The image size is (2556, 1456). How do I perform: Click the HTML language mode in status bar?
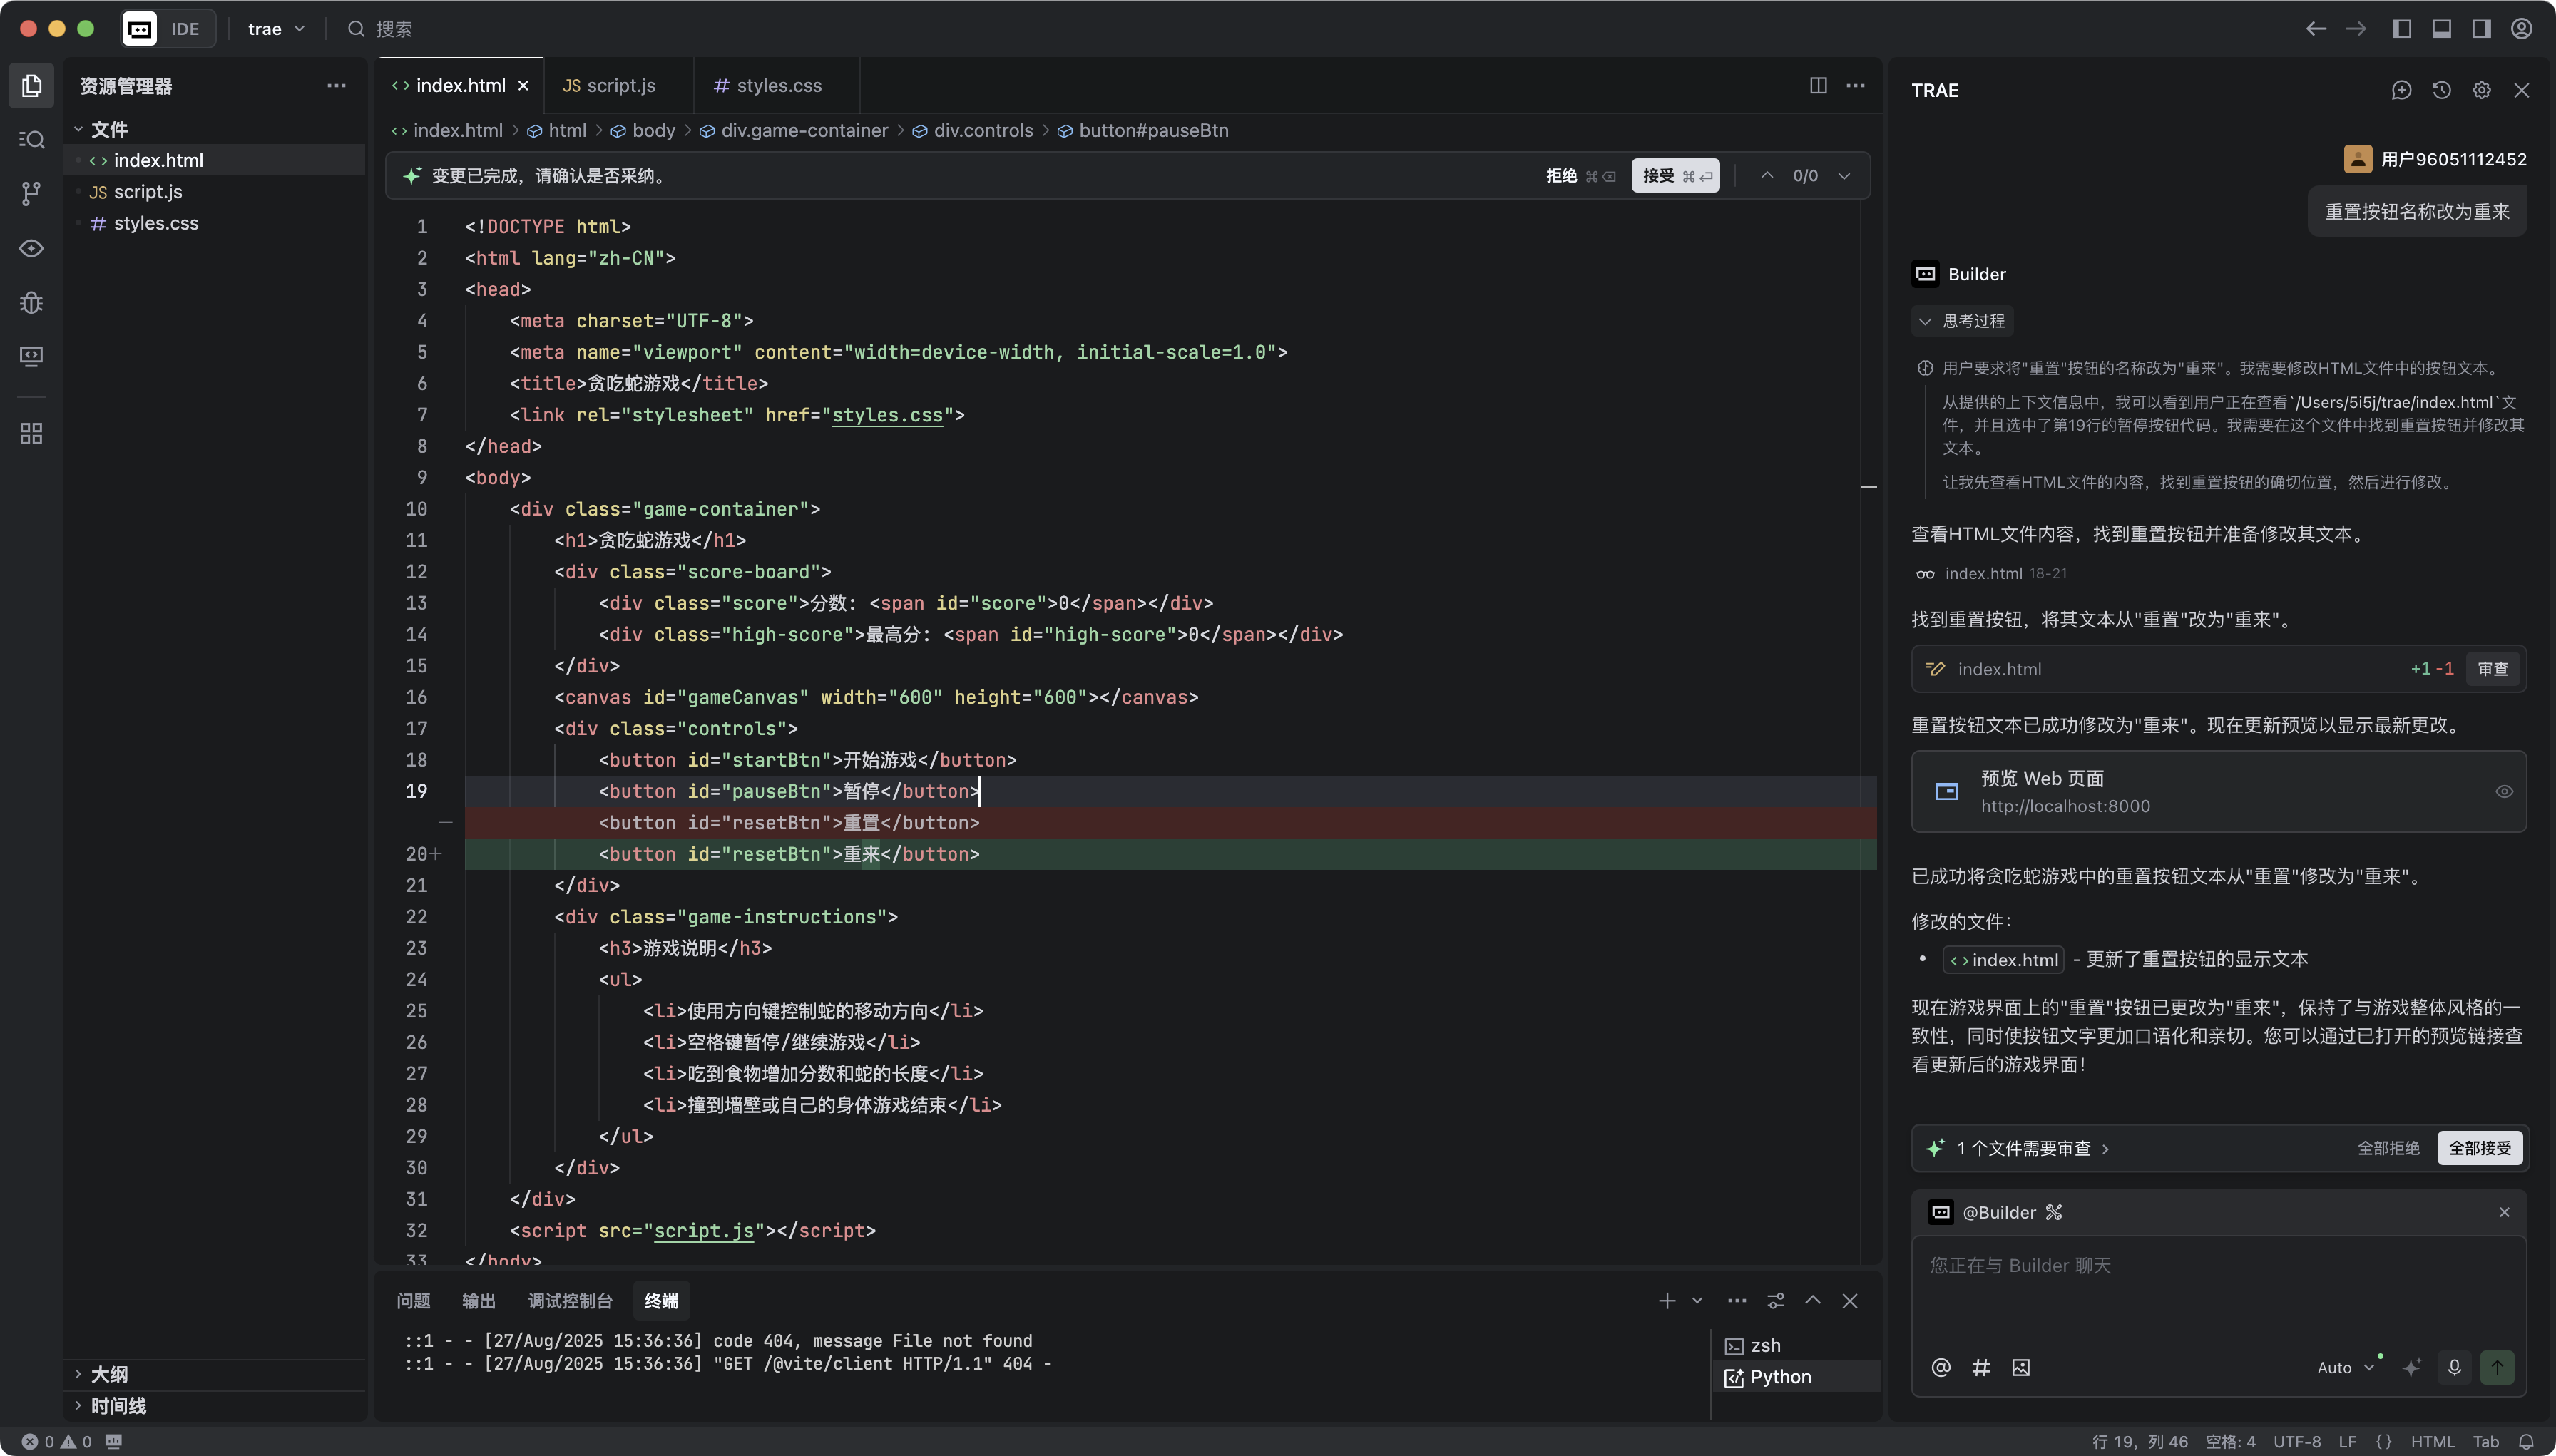click(x=2431, y=1441)
